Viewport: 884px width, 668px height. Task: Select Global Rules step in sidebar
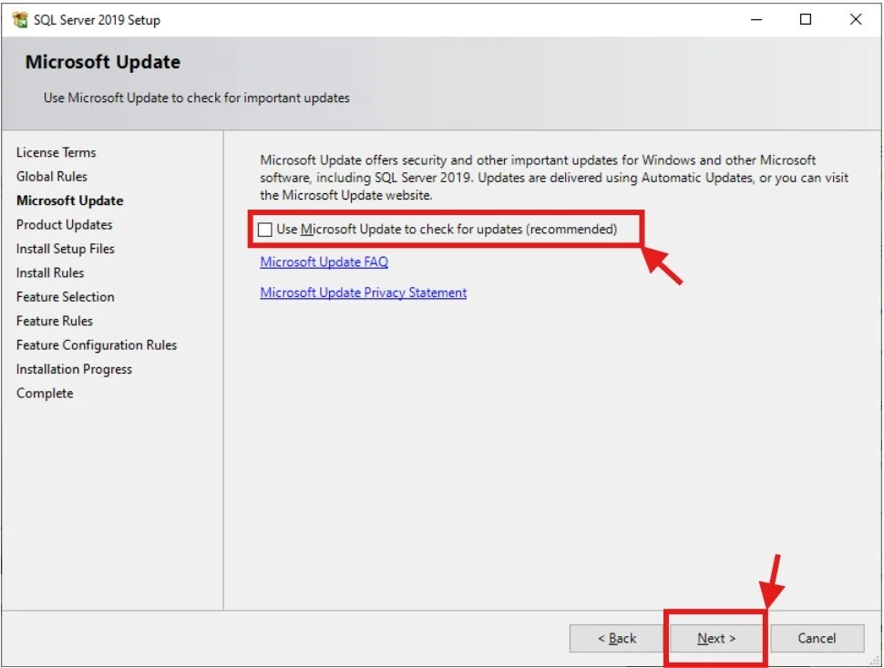[52, 177]
